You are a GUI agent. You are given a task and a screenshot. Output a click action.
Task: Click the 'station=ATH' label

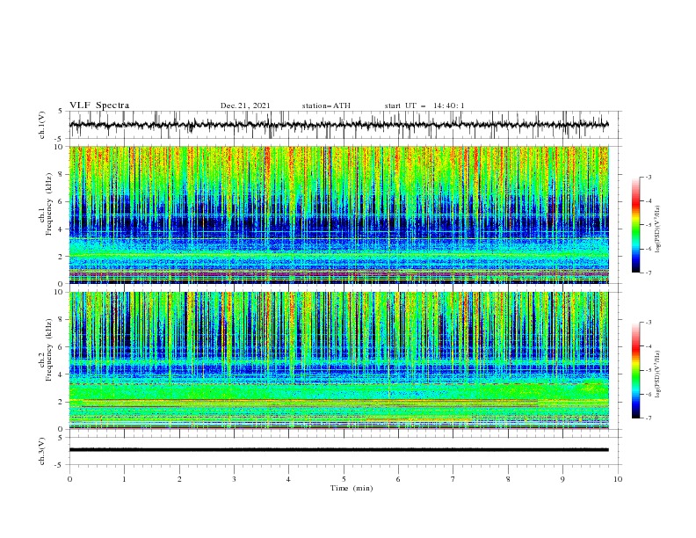coord(326,105)
